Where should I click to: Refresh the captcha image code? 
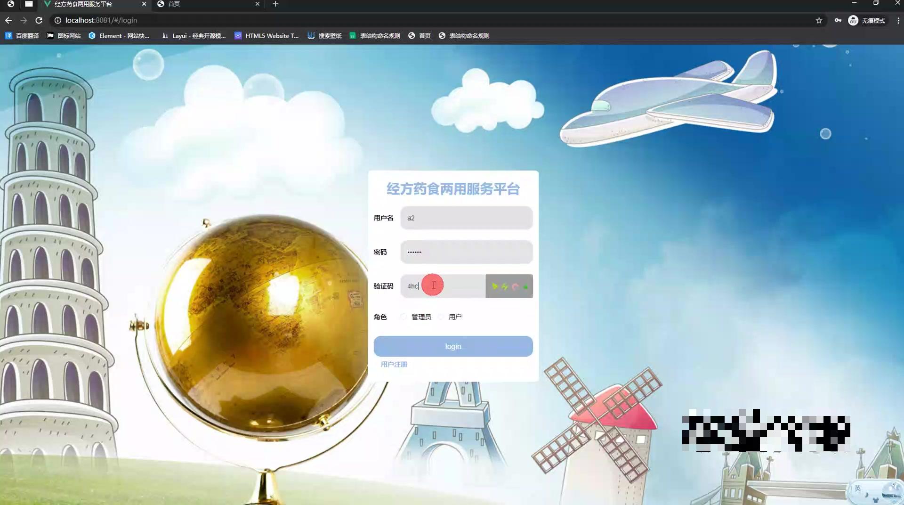[509, 286]
